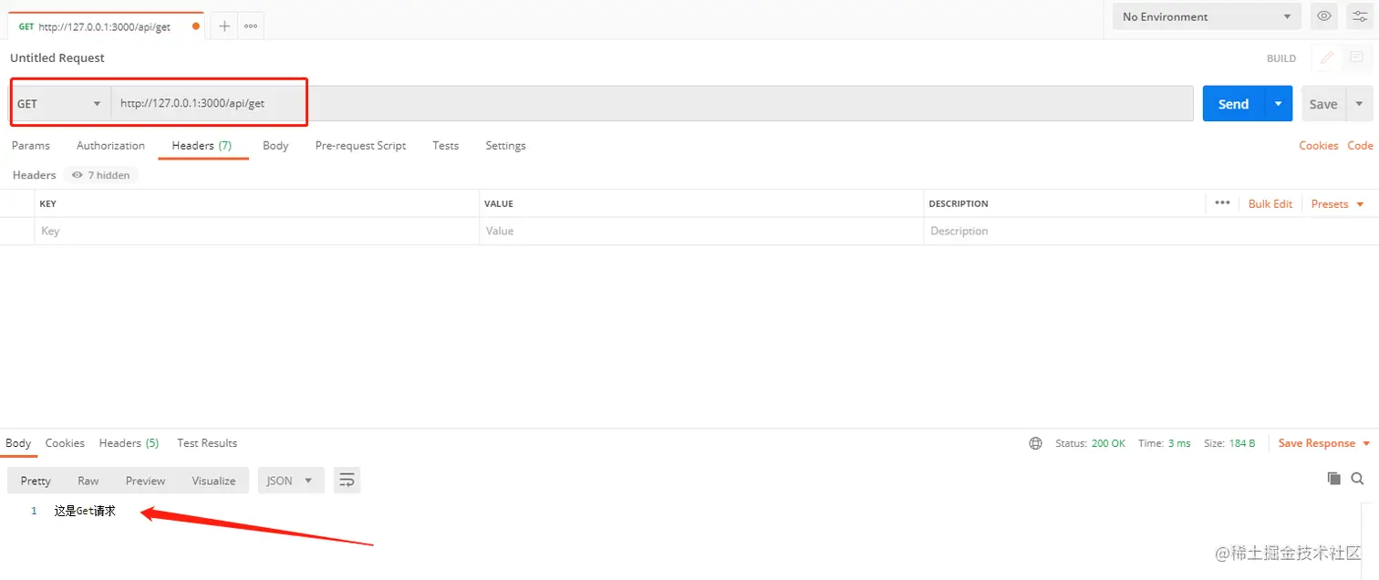Open the GET method dropdown

(60, 104)
